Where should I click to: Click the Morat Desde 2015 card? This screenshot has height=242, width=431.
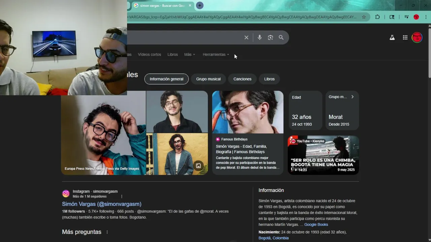click(342, 110)
